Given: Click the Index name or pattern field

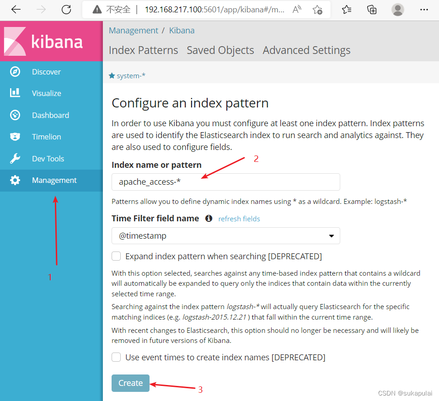Looking at the screenshot, I should [225, 182].
